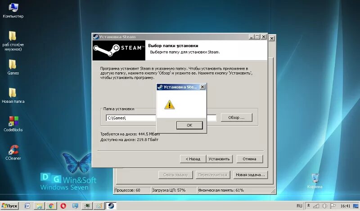Image resolution: width=360 pixels, height=211 pixels.
Task: Close the small Steam warning popup
Action: tap(202, 87)
